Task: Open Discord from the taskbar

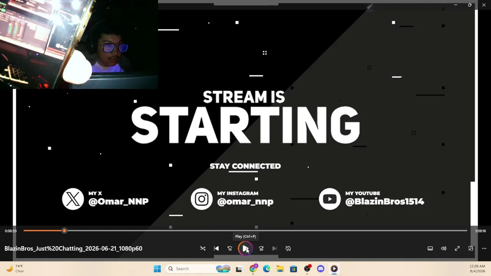Action: pyautogui.click(x=321, y=269)
